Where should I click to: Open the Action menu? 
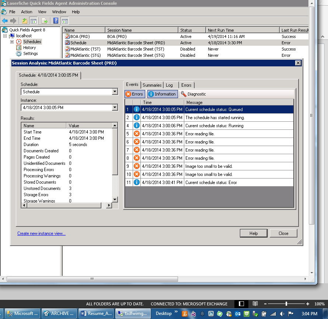point(27,12)
